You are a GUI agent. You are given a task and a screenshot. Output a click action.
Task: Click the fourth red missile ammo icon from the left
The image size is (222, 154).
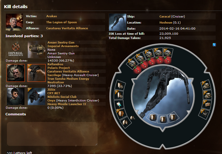pyautogui.click(x=159, y=60)
